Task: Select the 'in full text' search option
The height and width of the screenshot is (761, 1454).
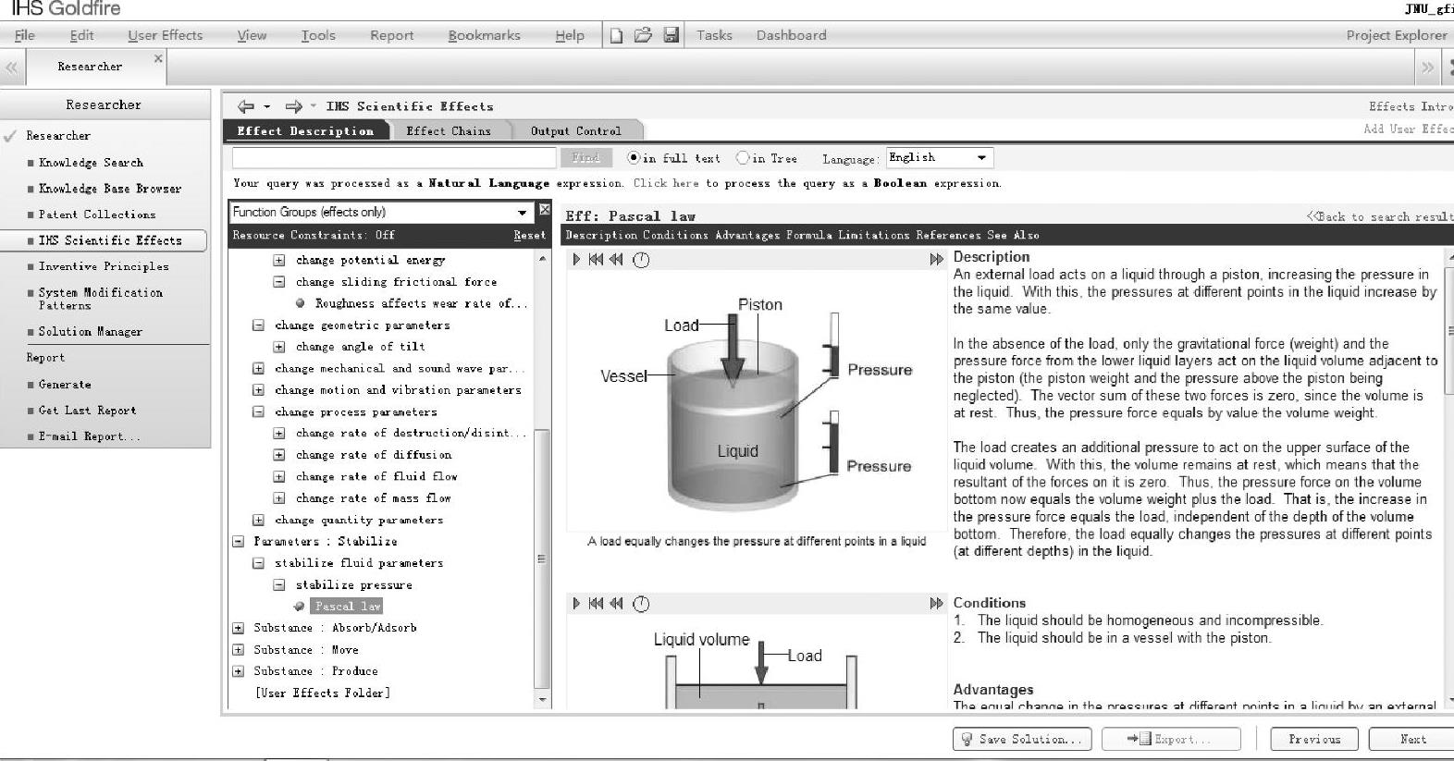Action: click(635, 158)
